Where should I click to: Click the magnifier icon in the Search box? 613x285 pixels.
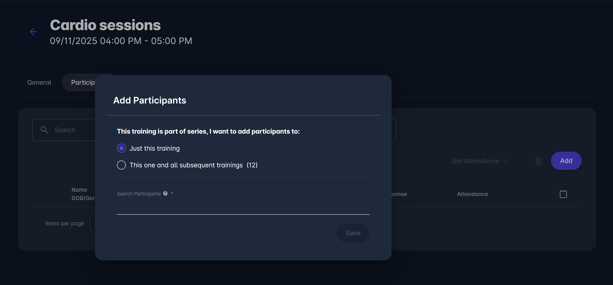[x=45, y=130]
